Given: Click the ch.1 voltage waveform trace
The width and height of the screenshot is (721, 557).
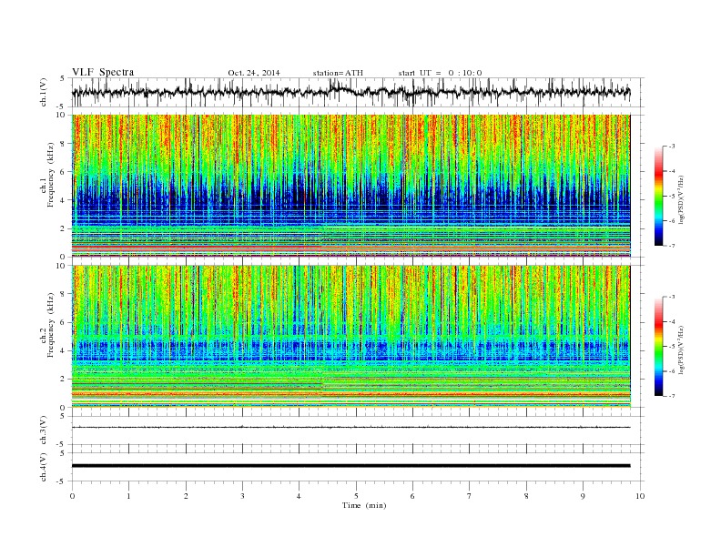Looking at the screenshot, I should (x=350, y=92).
